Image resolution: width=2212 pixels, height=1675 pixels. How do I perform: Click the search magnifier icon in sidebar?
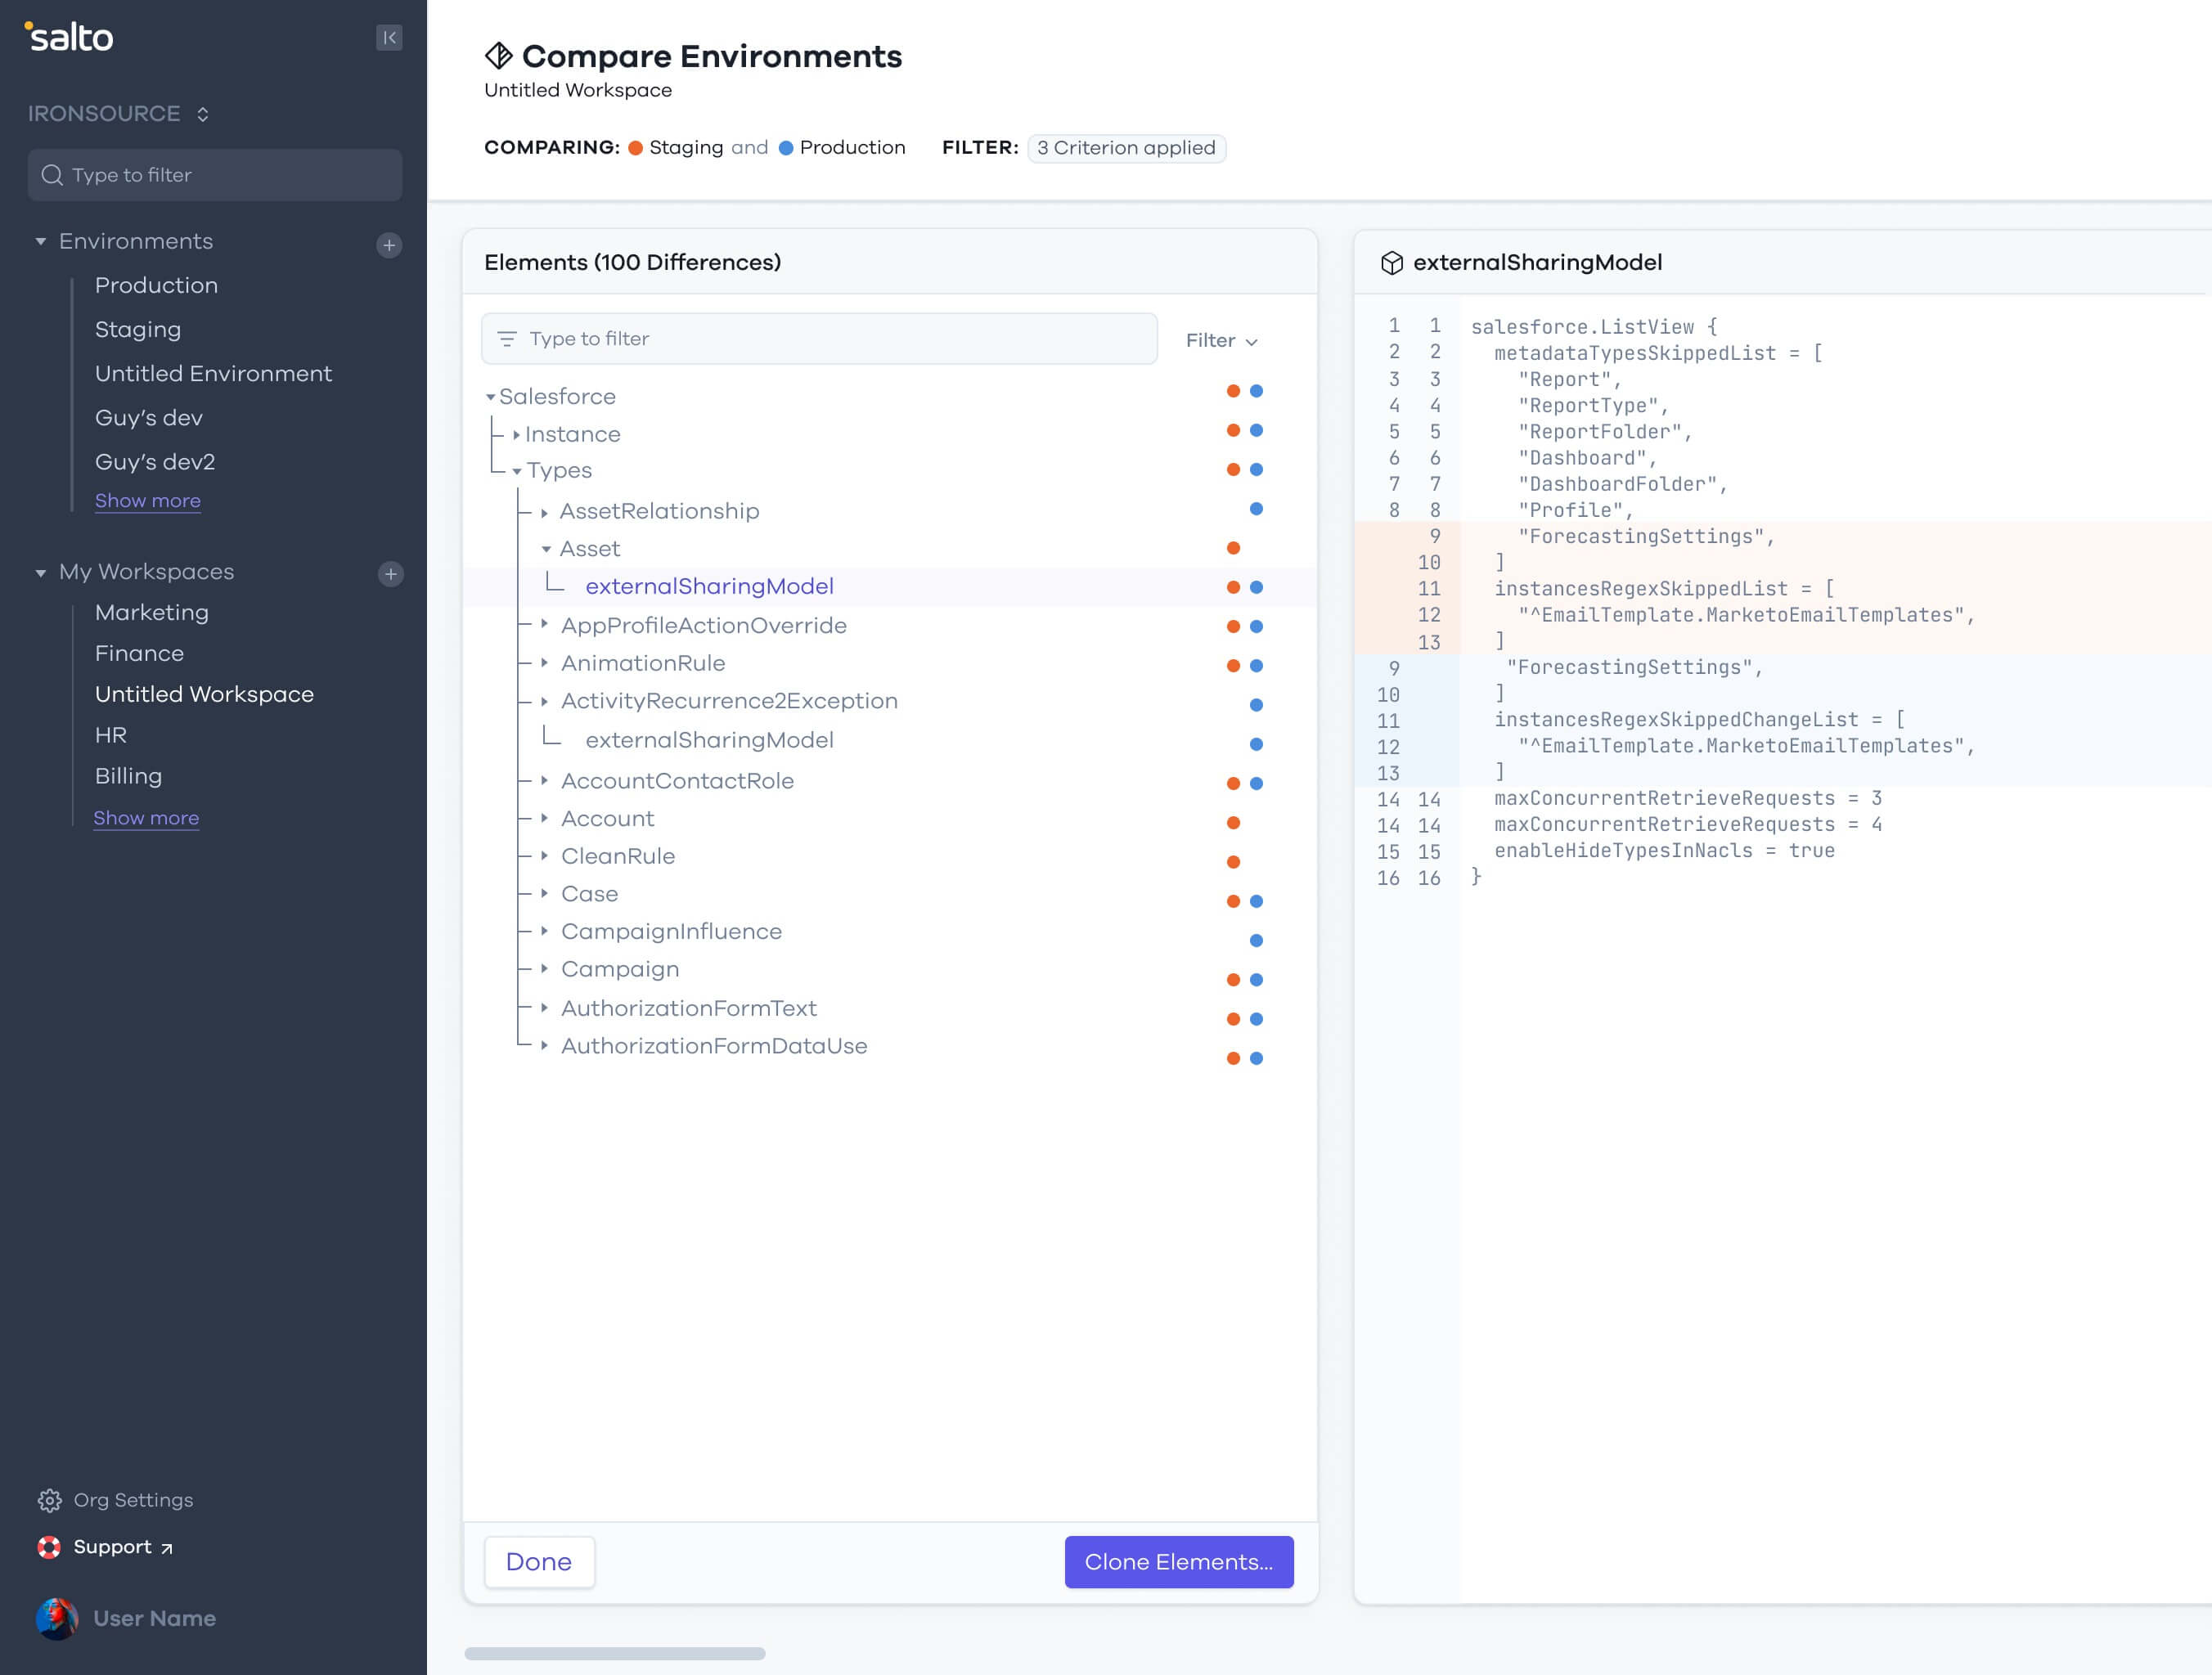point(52,175)
